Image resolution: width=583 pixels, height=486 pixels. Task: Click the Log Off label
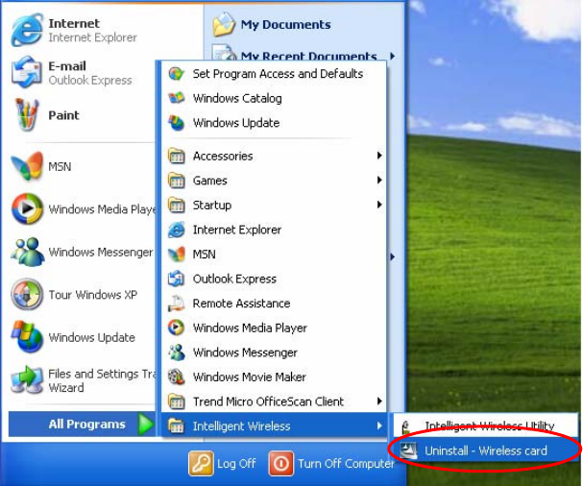(236, 464)
